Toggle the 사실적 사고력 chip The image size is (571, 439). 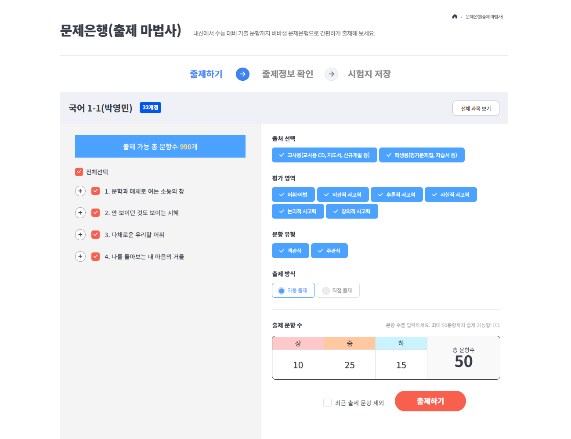click(x=451, y=194)
